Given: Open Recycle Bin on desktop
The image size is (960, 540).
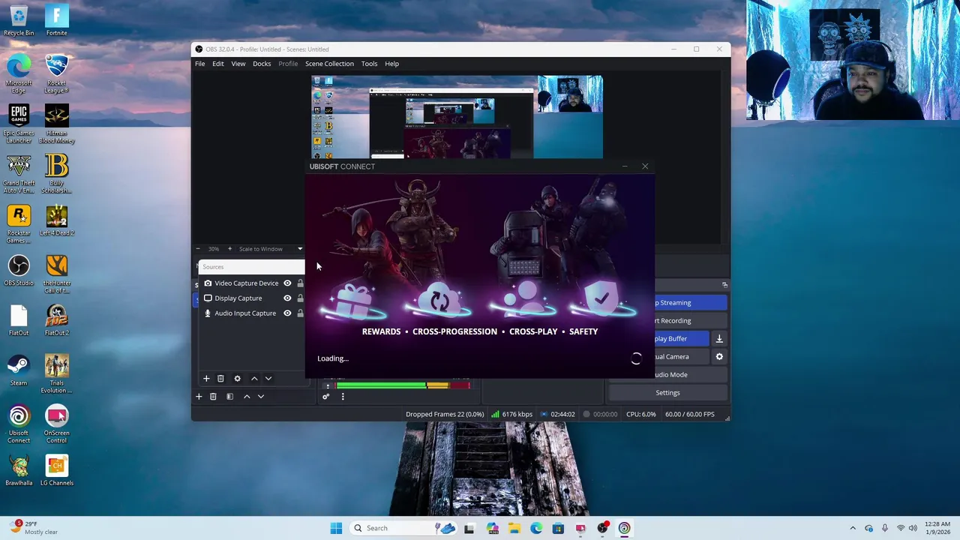Looking at the screenshot, I should 19,20.
